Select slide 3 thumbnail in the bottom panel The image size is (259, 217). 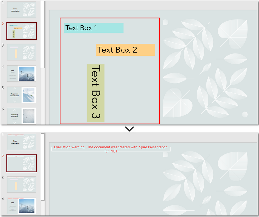pyautogui.click(x=21, y=184)
